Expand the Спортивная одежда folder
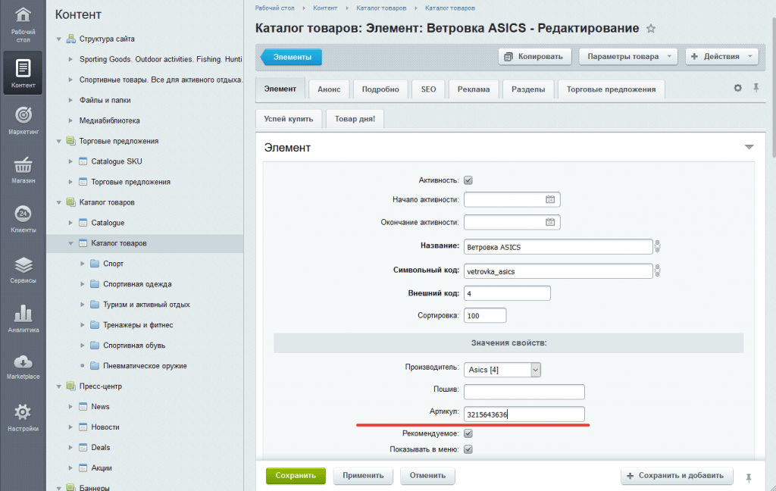The image size is (776, 491). click(82, 284)
